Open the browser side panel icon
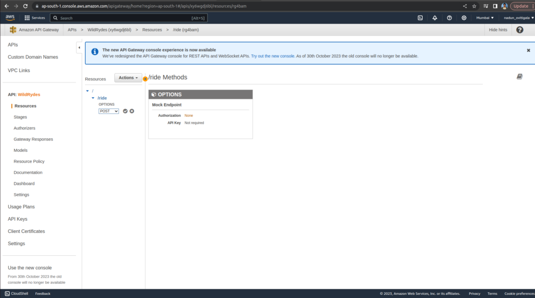 pos(495,6)
